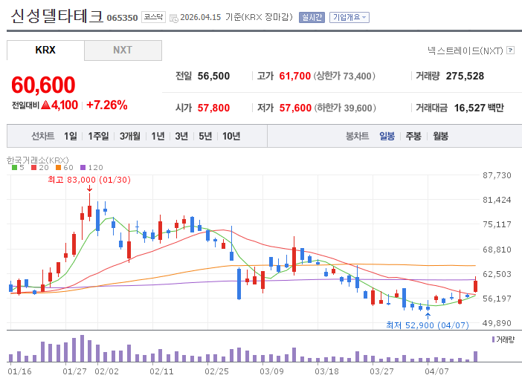This screenshot has width=522, height=381.
Task: Select the 1년 line chart period
Action: click(158, 136)
